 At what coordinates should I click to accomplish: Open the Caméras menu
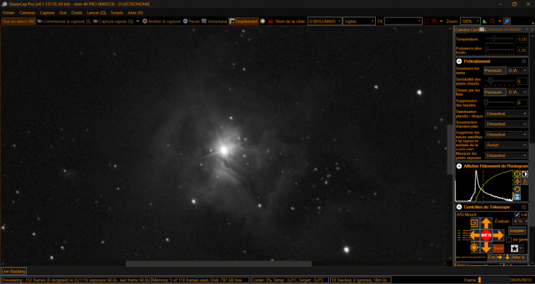tap(27, 13)
